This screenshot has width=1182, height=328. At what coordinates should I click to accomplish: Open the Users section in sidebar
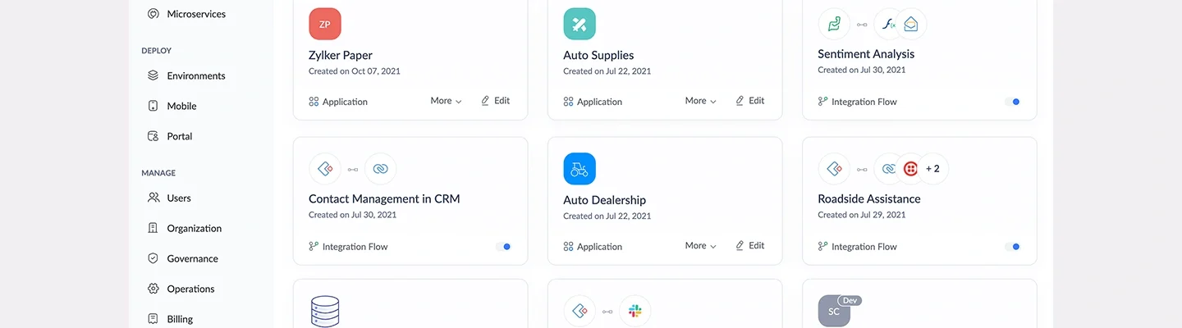click(178, 198)
